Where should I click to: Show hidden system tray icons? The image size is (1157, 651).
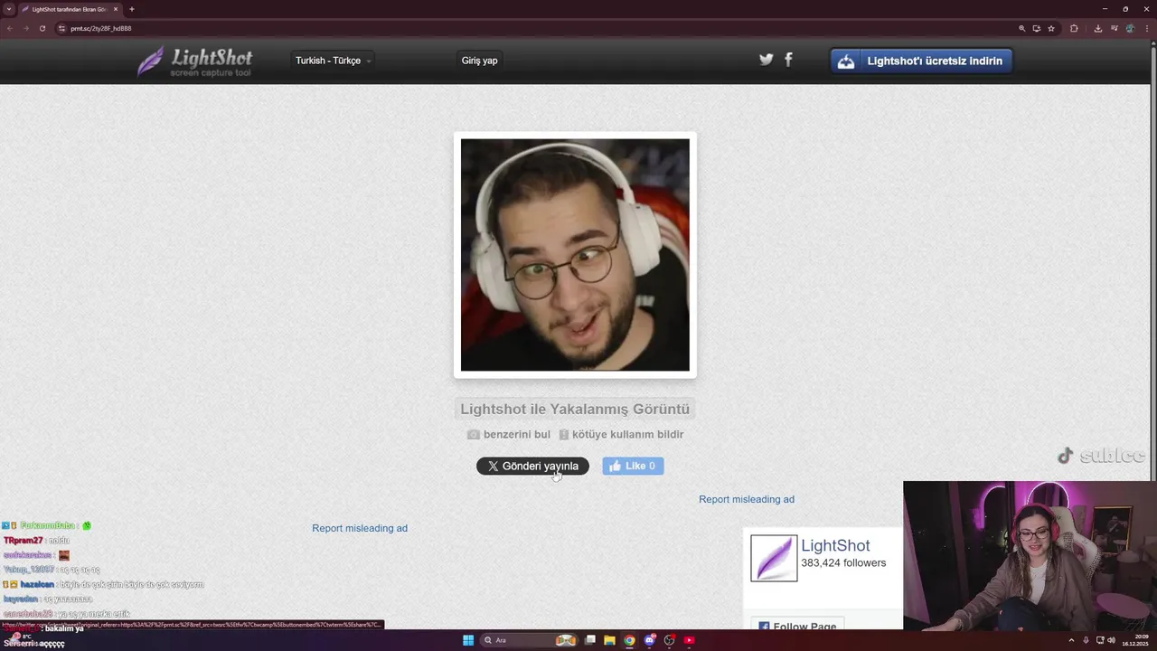pyautogui.click(x=1071, y=640)
